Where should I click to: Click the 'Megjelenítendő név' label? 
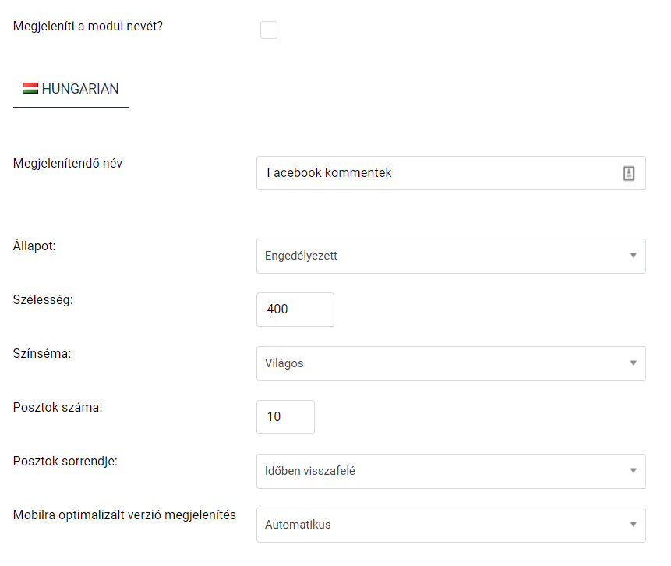[68, 163]
